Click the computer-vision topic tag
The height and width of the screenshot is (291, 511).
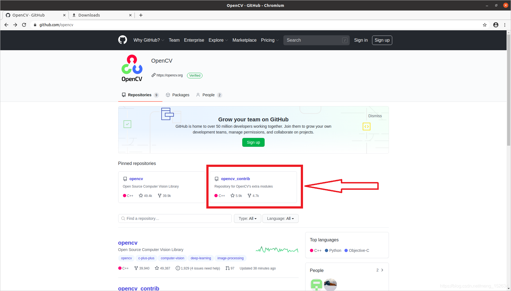point(172,258)
